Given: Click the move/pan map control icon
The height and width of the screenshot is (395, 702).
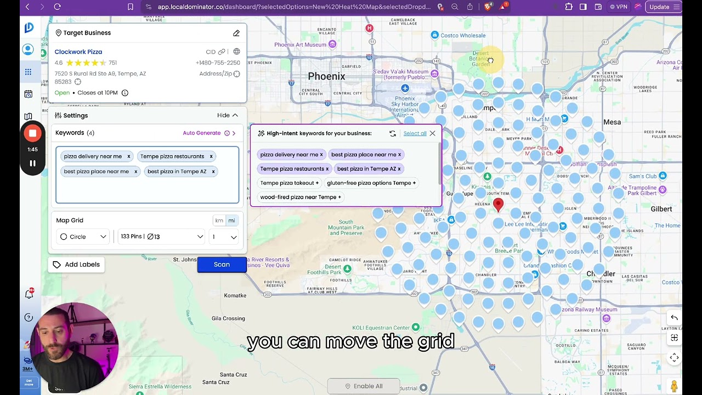Looking at the screenshot, I should [x=674, y=358].
